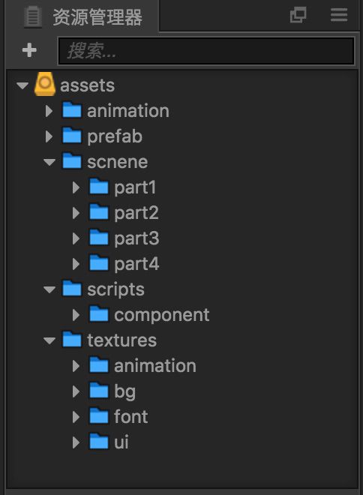Image resolution: width=363 pixels, height=495 pixels.
Task: Click the pop-out panel window icon
Action: [298, 15]
